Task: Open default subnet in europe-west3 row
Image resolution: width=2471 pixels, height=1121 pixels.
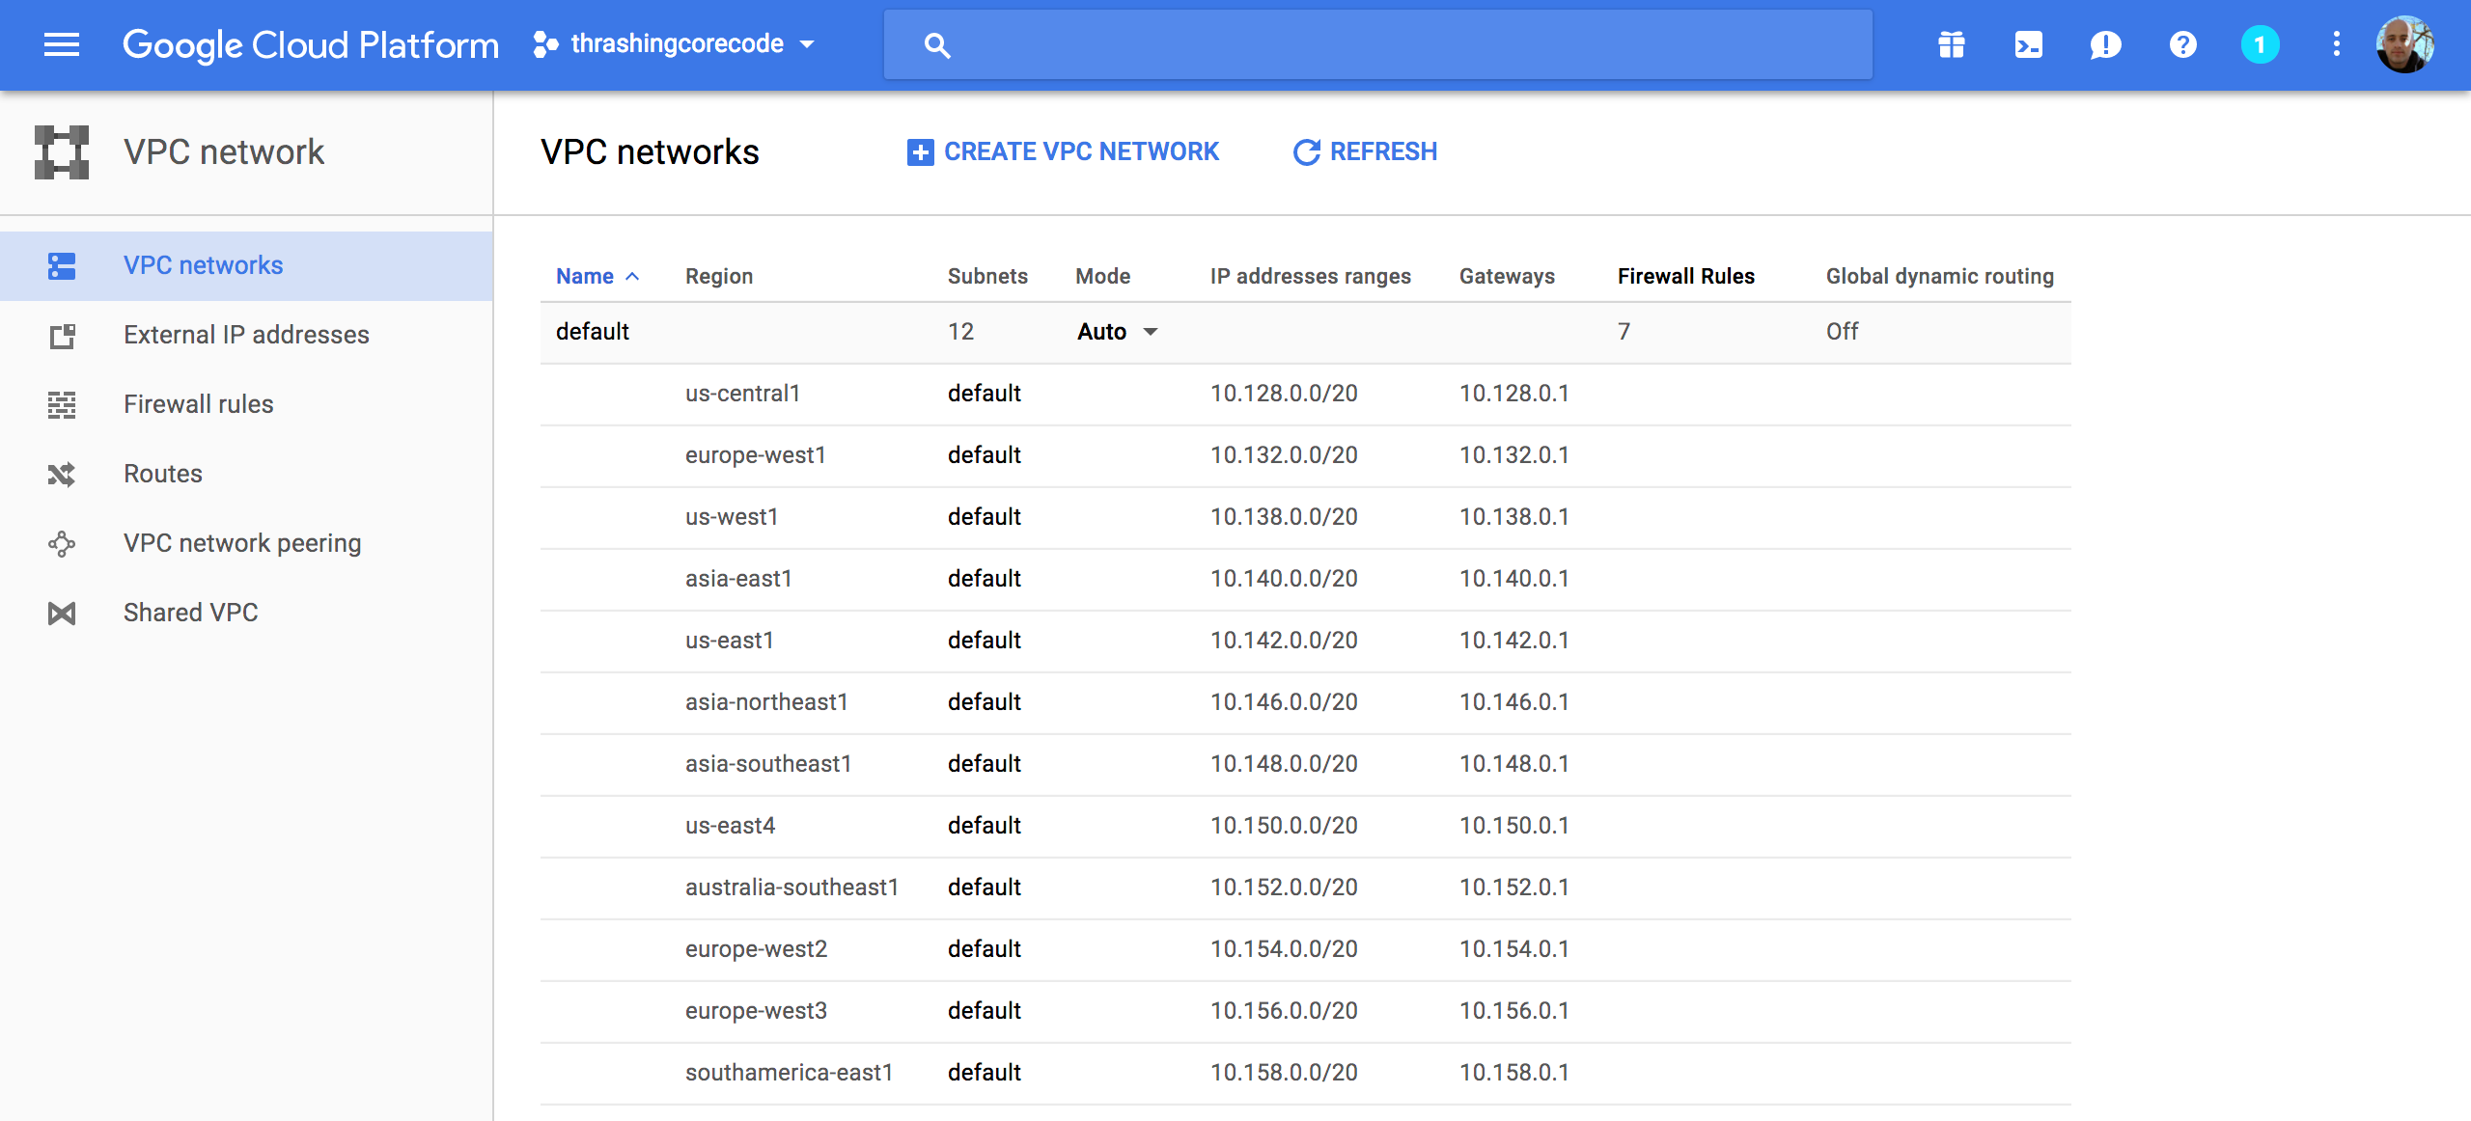Action: [984, 1011]
